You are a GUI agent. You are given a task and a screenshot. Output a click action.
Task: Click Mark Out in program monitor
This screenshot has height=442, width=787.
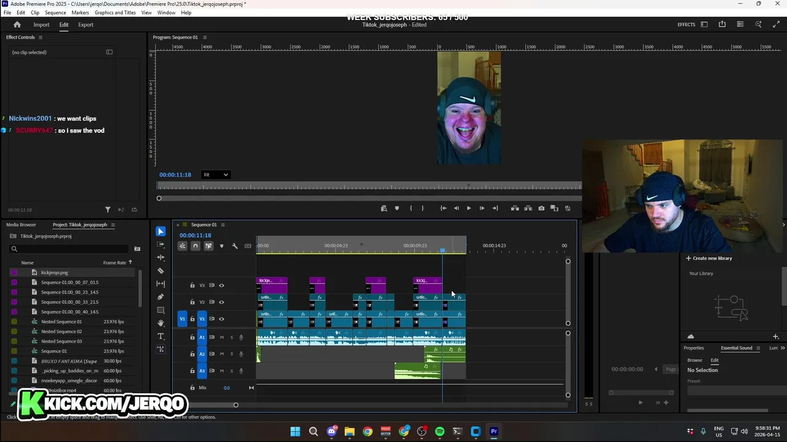click(422, 208)
